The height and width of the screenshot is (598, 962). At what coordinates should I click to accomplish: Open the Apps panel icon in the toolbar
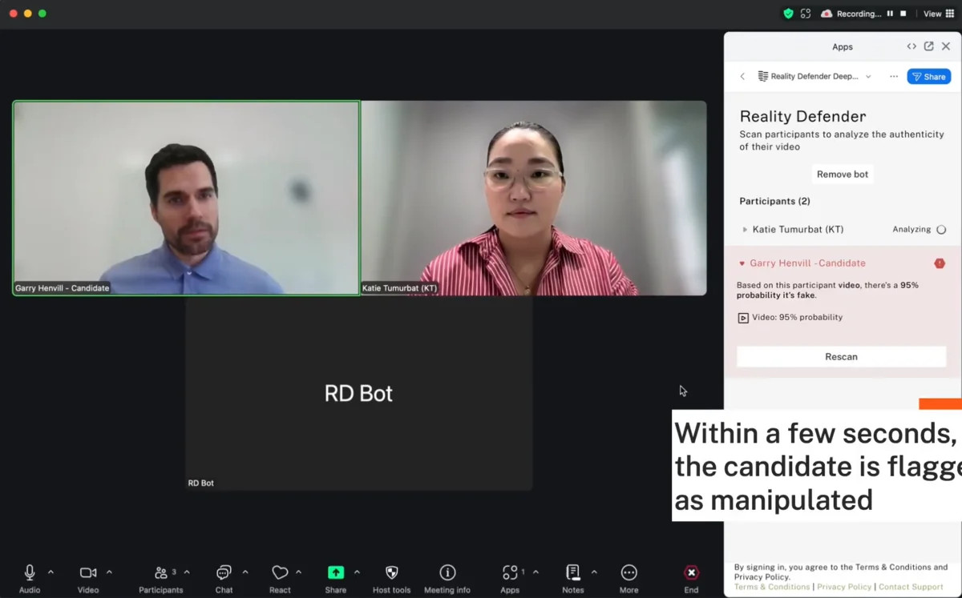click(510, 571)
